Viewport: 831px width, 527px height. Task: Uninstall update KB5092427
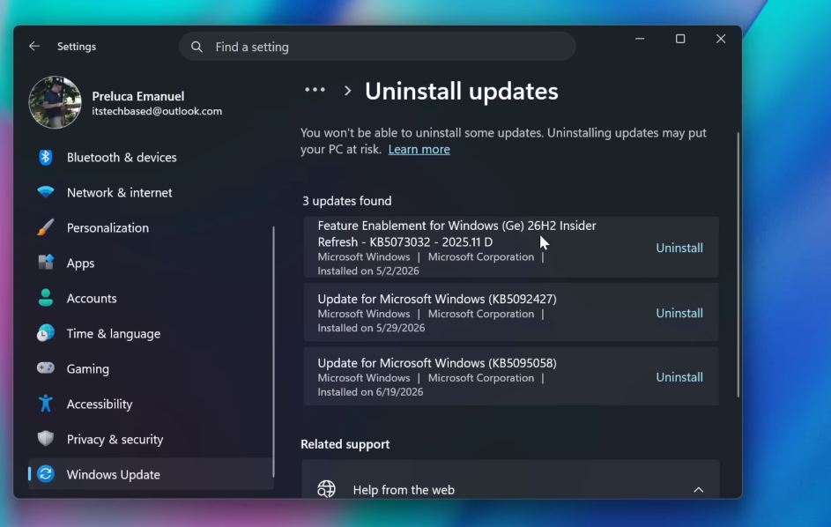[x=679, y=313]
